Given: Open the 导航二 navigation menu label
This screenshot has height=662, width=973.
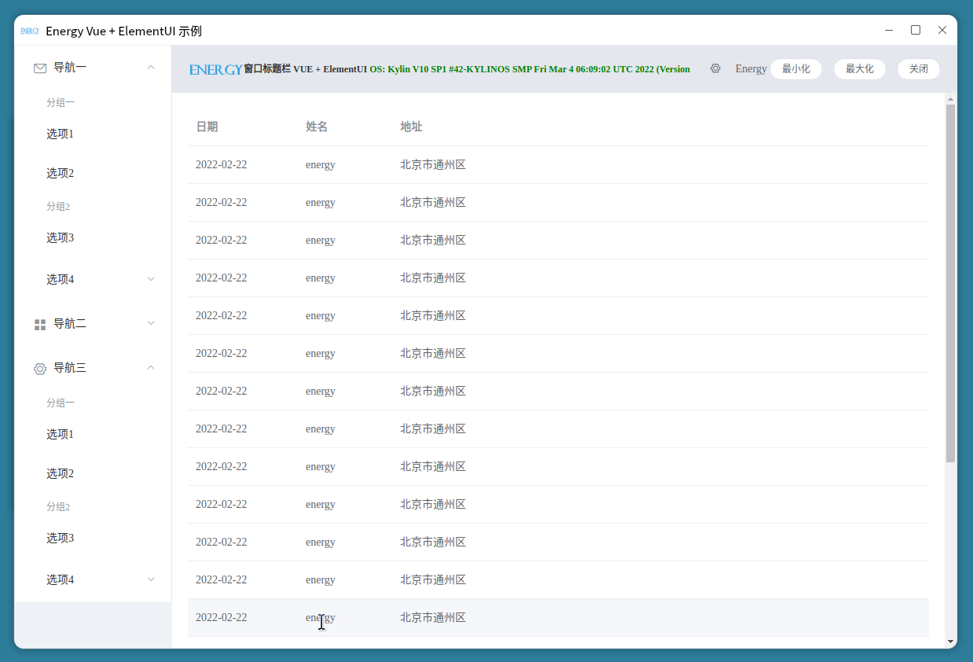Looking at the screenshot, I should [x=70, y=324].
